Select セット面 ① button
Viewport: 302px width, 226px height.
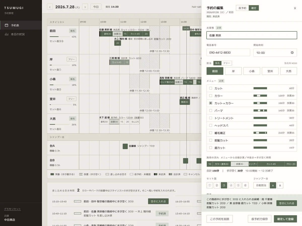(x=210, y=185)
